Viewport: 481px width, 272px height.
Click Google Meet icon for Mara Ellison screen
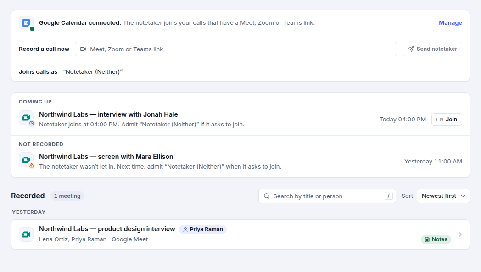(x=26, y=160)
